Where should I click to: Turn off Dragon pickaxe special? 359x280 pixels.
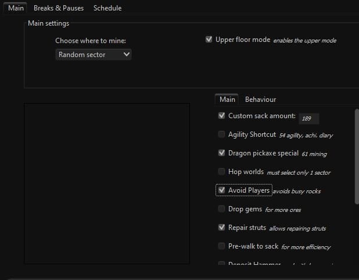tap(221, 153)
